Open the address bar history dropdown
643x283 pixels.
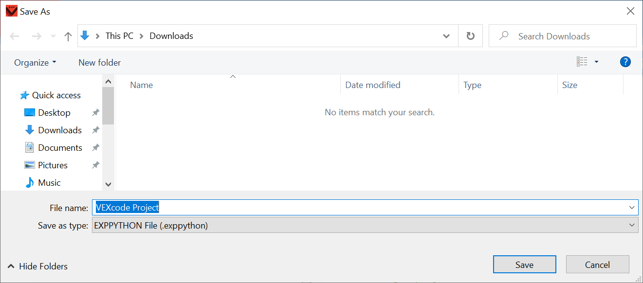(x=446, y=36)
